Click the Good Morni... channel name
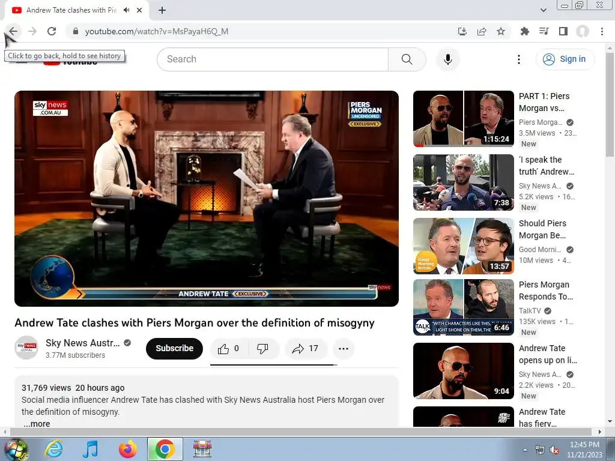Screen dimensions: 615x461 click(540, 250)
